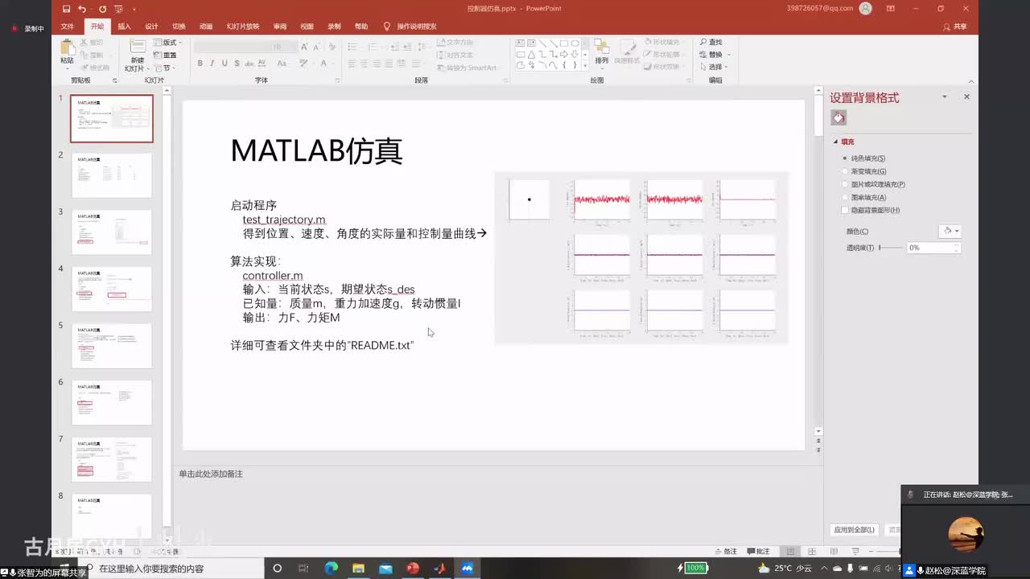The height and width of the screenshot is (579, 1030).
Task: Open Comments (批注) in status bar
Action: click(759, 552)
